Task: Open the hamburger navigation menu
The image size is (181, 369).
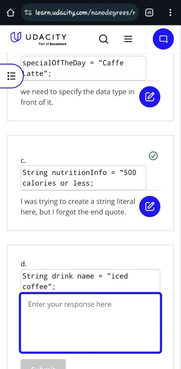Action: click(x=128, y=39)
